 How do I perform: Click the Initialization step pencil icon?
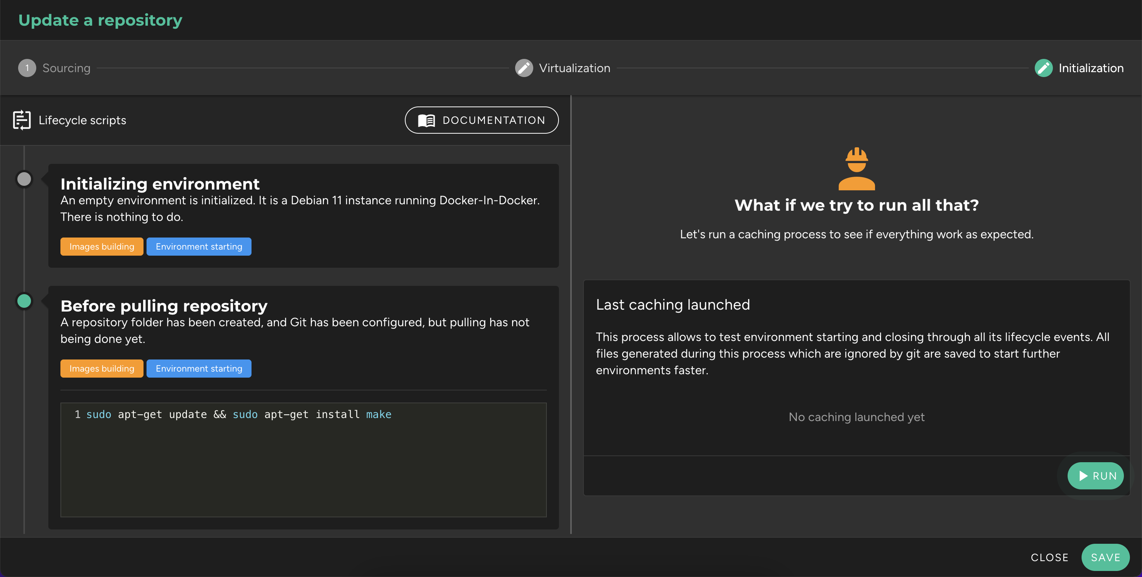click(x=1043, y=68)
